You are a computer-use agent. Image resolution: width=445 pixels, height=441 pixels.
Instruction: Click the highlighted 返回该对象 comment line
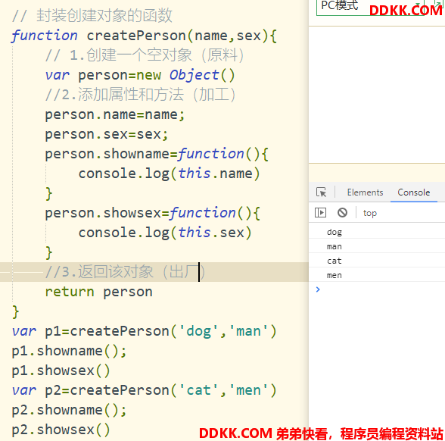coord(154,272)
